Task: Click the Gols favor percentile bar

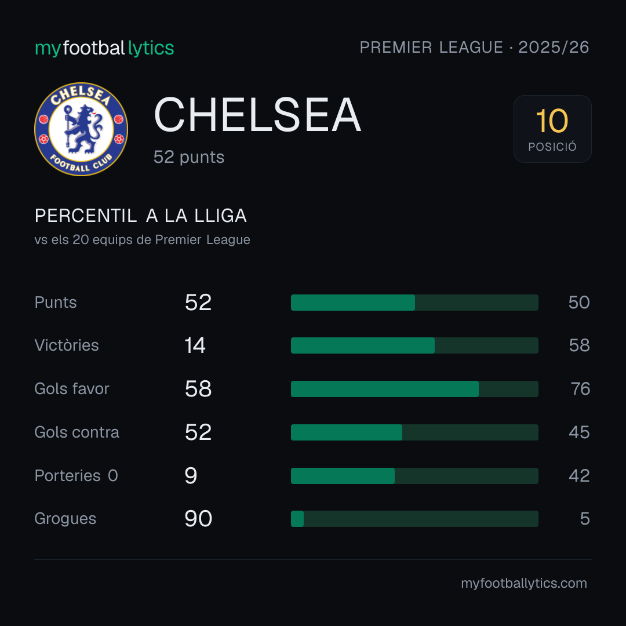Action: 414,389
